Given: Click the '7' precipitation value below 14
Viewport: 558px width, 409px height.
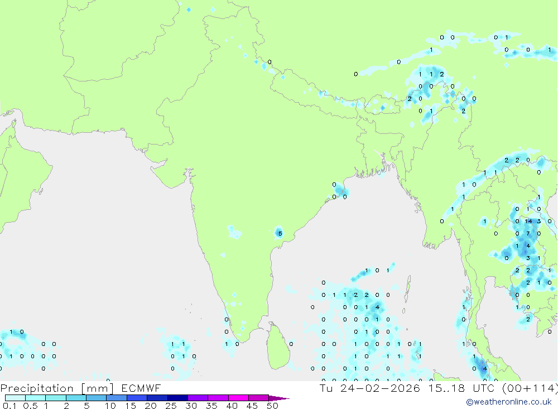Looking at the screenshot, I should coord(528,233).
